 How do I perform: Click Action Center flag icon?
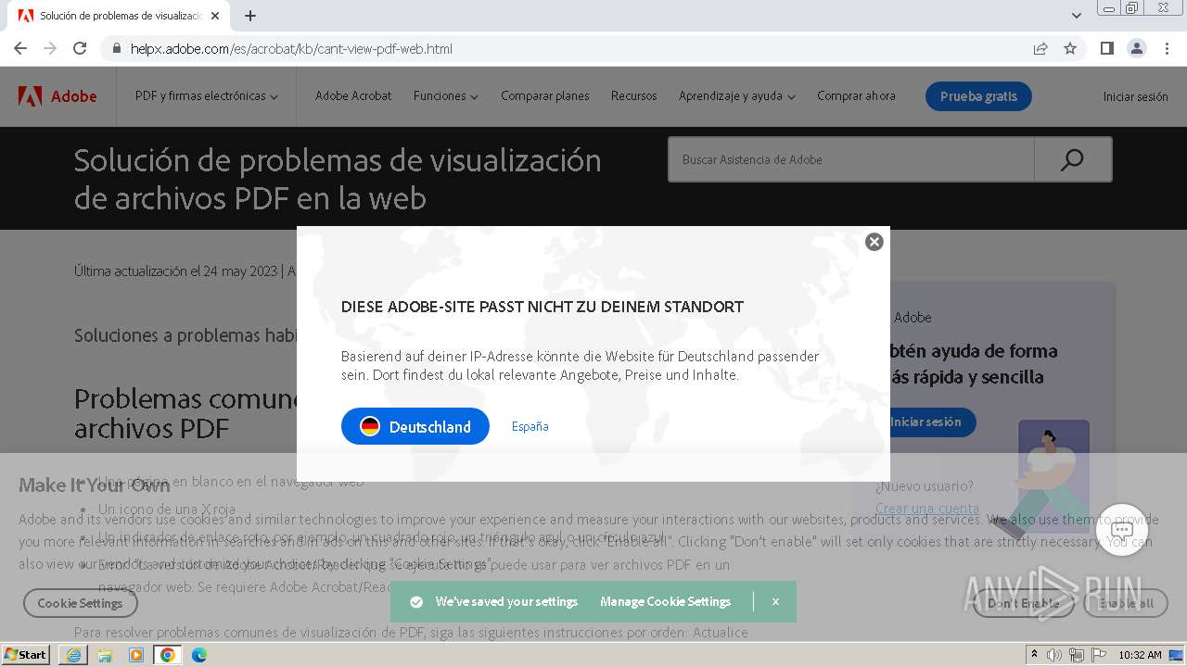tap(1099, 655)
